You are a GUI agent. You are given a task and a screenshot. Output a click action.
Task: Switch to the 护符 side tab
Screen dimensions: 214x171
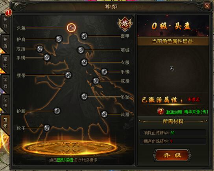6,23
